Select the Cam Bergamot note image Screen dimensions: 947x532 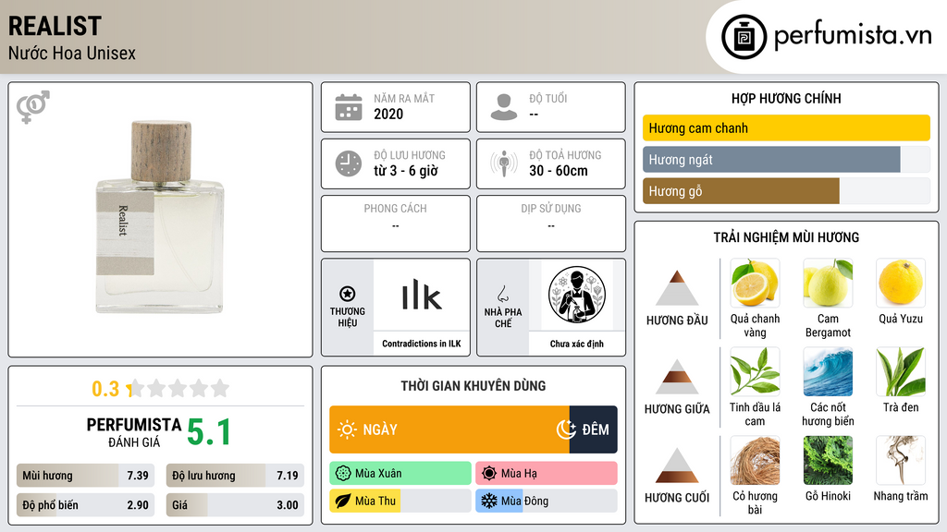pyautogui.click(x=828, y=283)
